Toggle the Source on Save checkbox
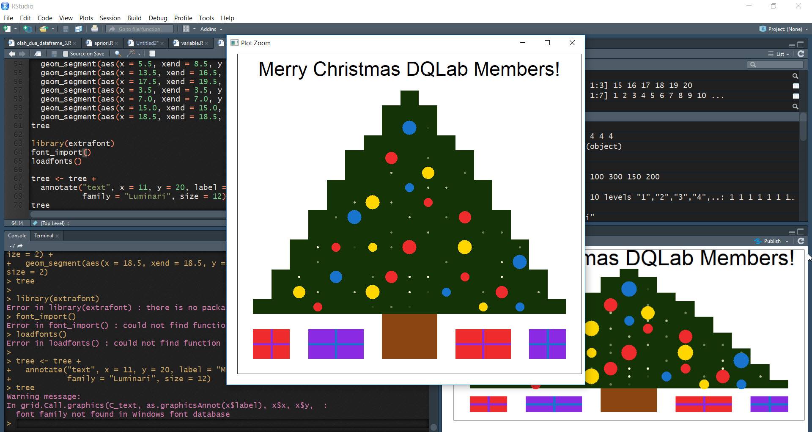This screenshot has height=432, width=812. click(65, 54)
